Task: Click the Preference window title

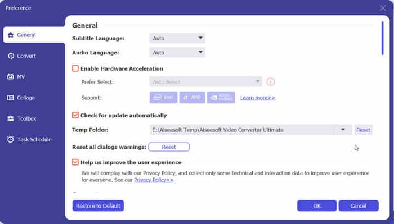Action: click(19, 8)
